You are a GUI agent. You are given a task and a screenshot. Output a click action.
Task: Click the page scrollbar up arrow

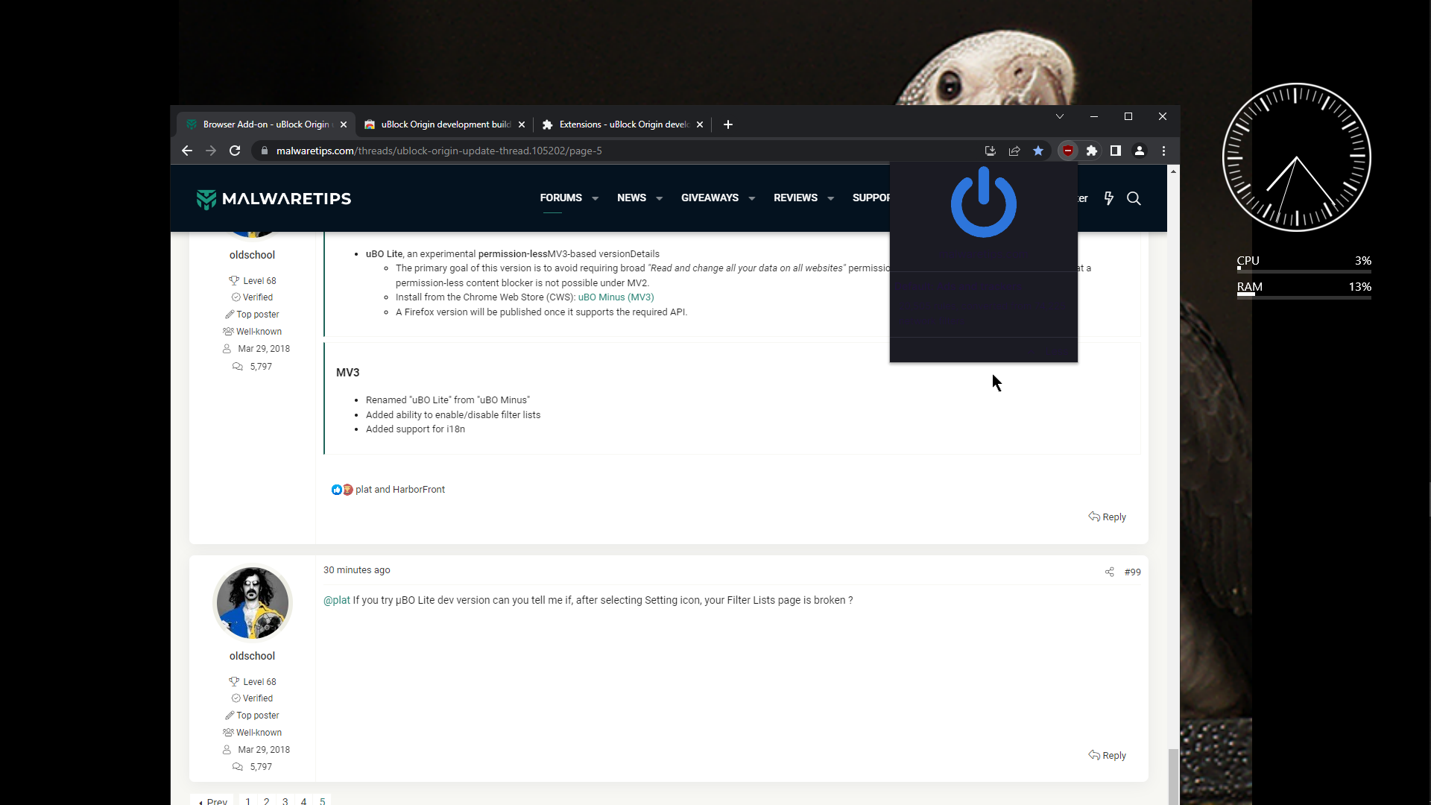point(1173,171)
